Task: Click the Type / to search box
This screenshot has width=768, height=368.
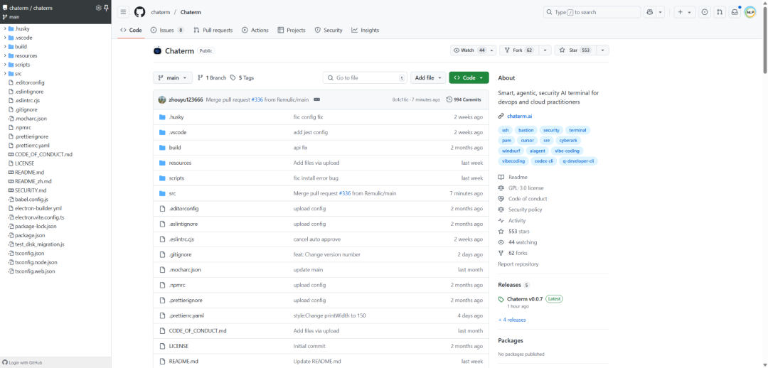Action: click(x=592, y=12)
